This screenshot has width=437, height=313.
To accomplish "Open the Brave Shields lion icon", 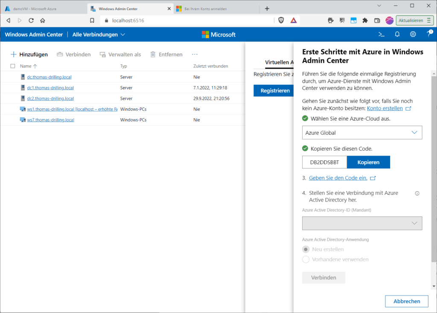I will click(281, 20).
